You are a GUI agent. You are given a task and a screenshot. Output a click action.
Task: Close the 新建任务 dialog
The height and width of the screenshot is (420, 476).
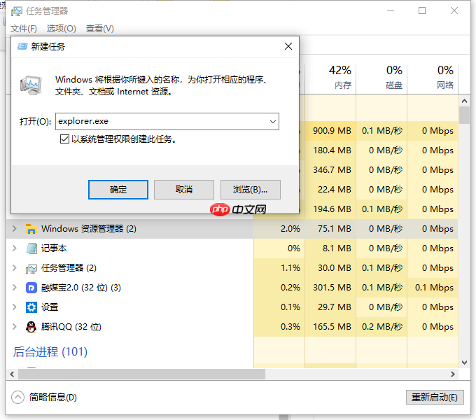click(288, 46)
